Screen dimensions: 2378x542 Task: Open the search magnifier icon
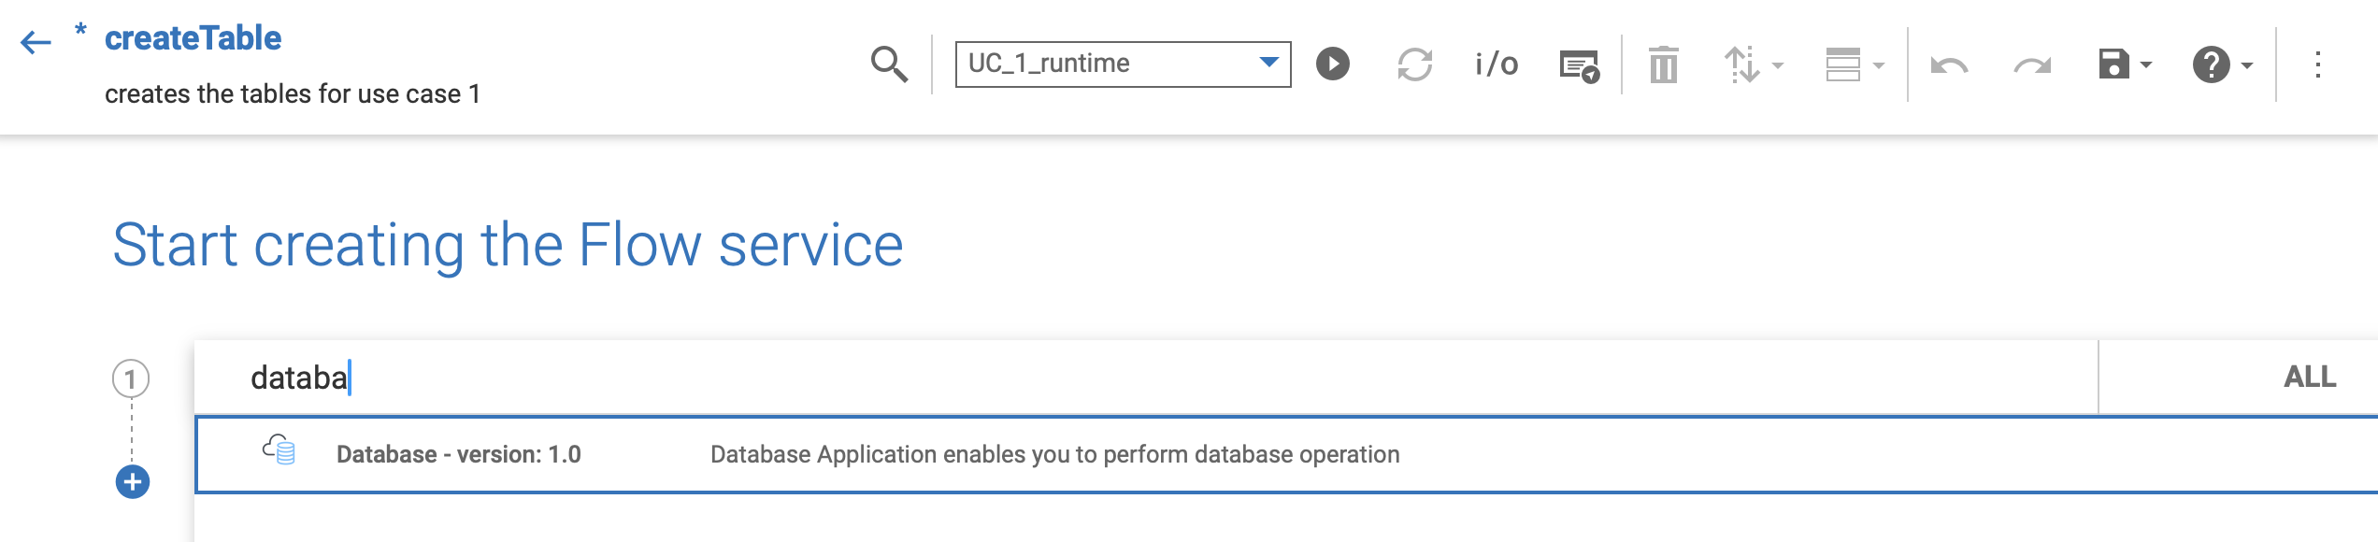click(889, 64)
